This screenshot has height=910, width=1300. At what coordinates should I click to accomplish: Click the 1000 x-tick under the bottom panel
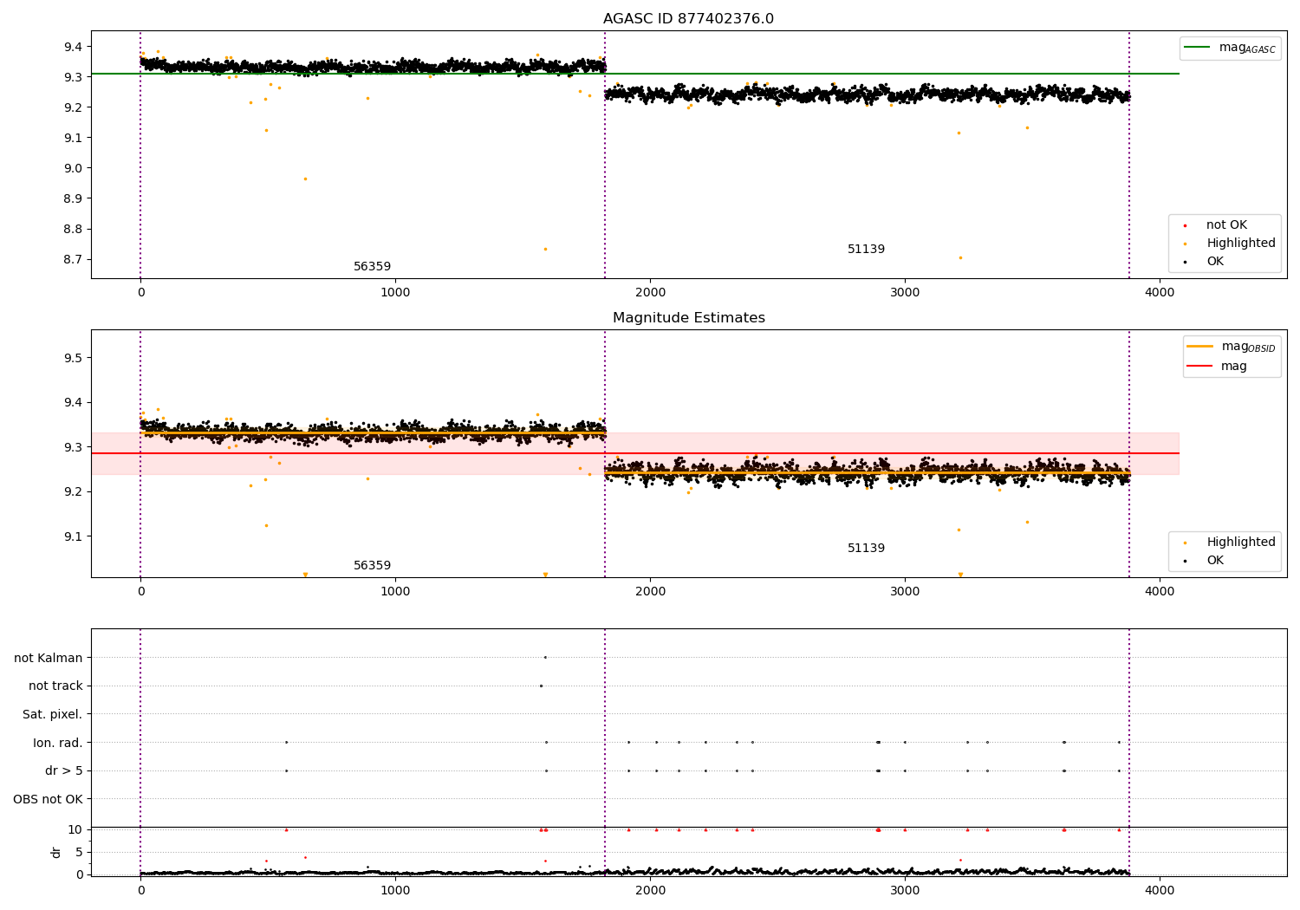395,890
